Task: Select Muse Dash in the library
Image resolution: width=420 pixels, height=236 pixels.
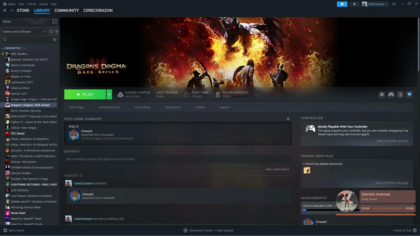Action: click(x=18, y=213)
